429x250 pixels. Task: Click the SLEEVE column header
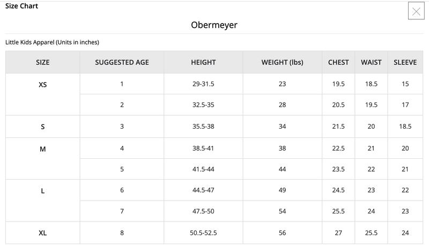coord(405,62)
